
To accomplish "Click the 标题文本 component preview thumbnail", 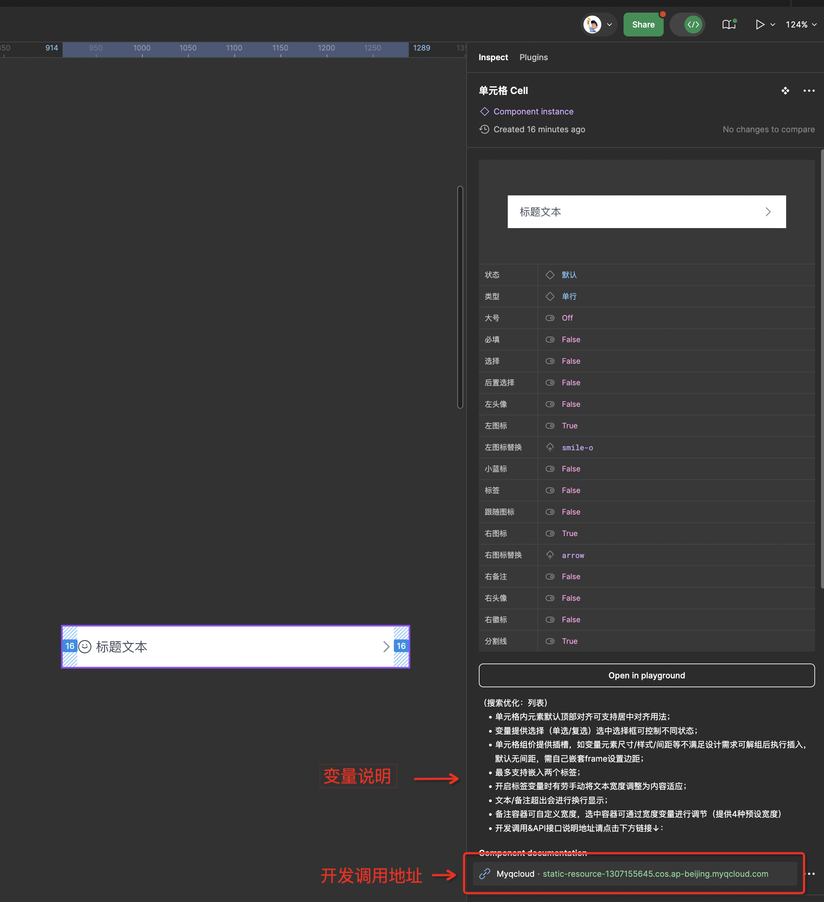I will coord(647,212).
